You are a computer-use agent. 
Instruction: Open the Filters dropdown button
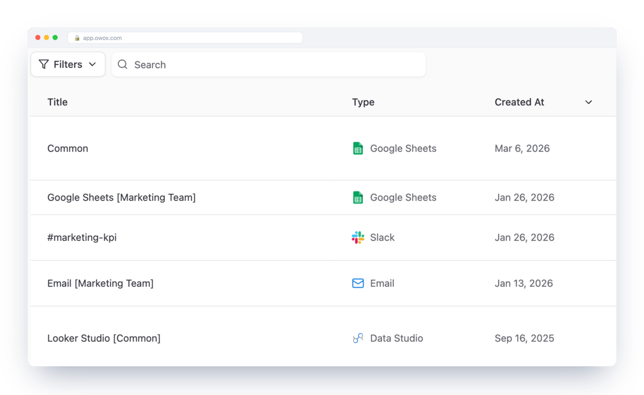click(x=68, y=64)
